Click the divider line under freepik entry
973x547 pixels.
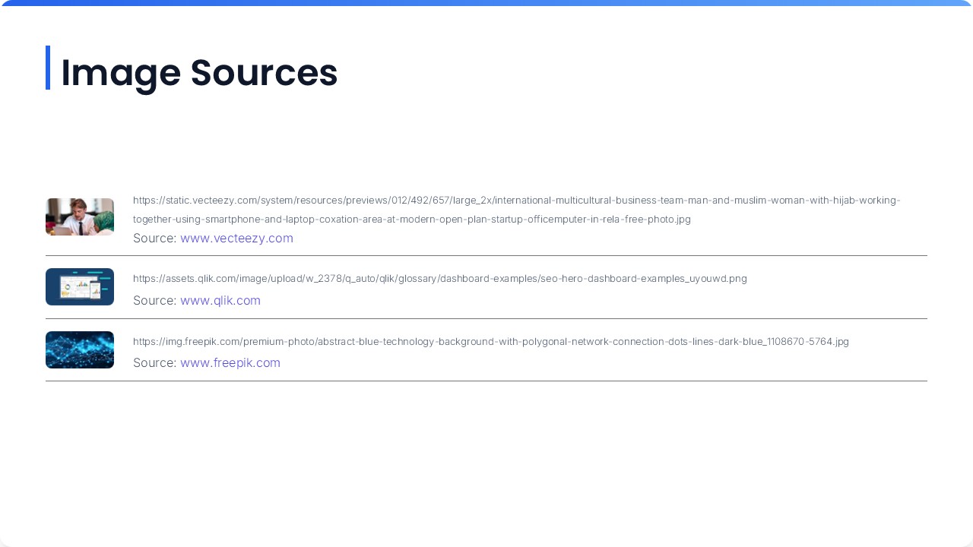486,381
